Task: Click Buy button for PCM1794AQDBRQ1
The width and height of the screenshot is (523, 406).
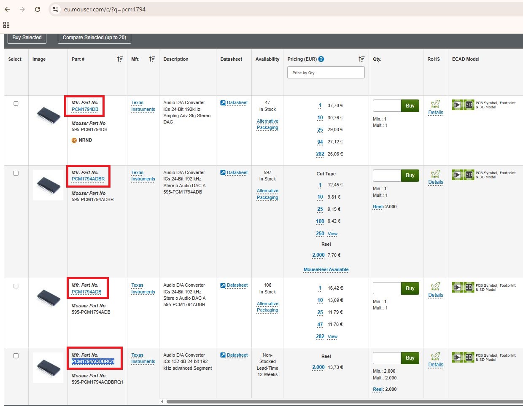Action: 410,358
